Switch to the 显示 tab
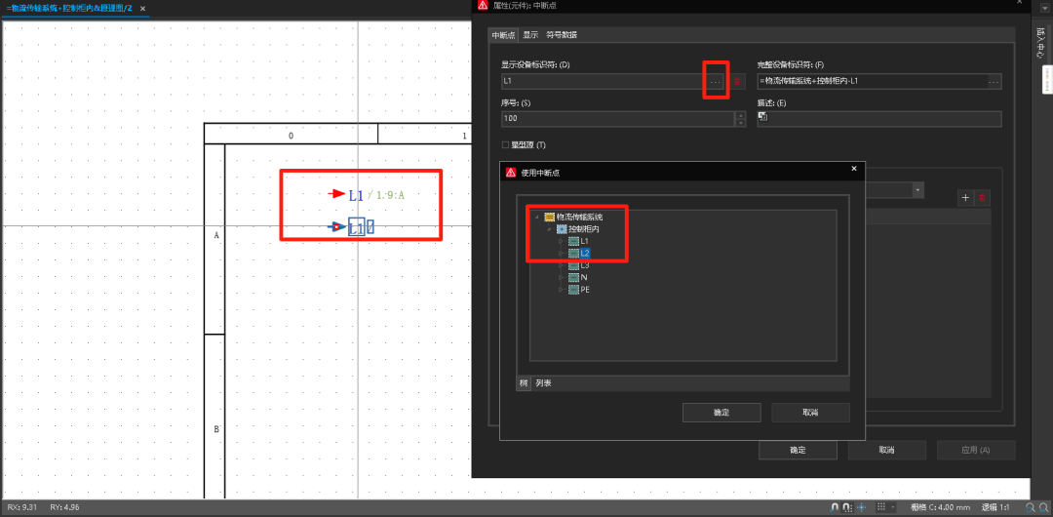Screen dimensions: 1053x517 tap(530, 35)
